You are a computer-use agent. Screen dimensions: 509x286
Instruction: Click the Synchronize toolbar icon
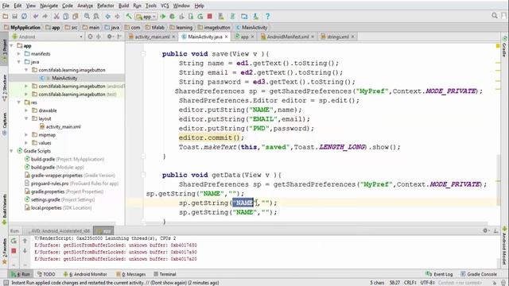pos(25,16)
